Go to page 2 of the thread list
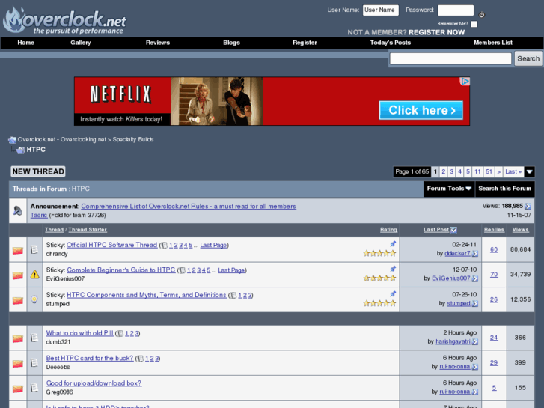This screenshot has height=408, width=544. (444, 171)
